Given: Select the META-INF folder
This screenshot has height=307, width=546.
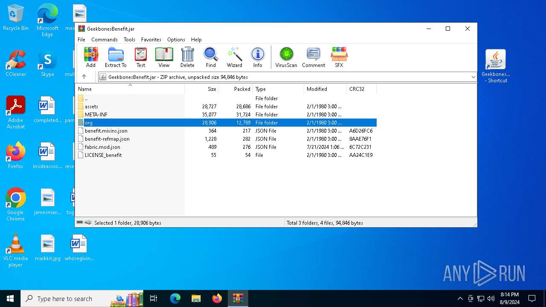Looking at the screenshot, I should [x=226, y=115].
